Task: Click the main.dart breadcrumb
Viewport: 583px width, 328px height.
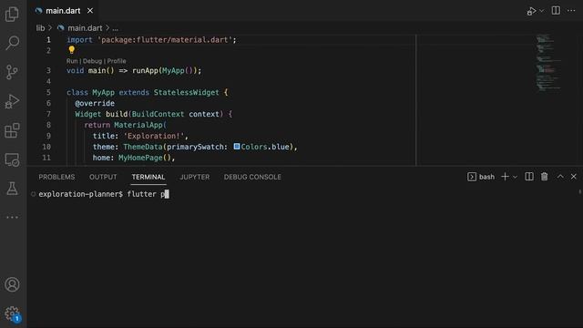Action: coord(85,28)
